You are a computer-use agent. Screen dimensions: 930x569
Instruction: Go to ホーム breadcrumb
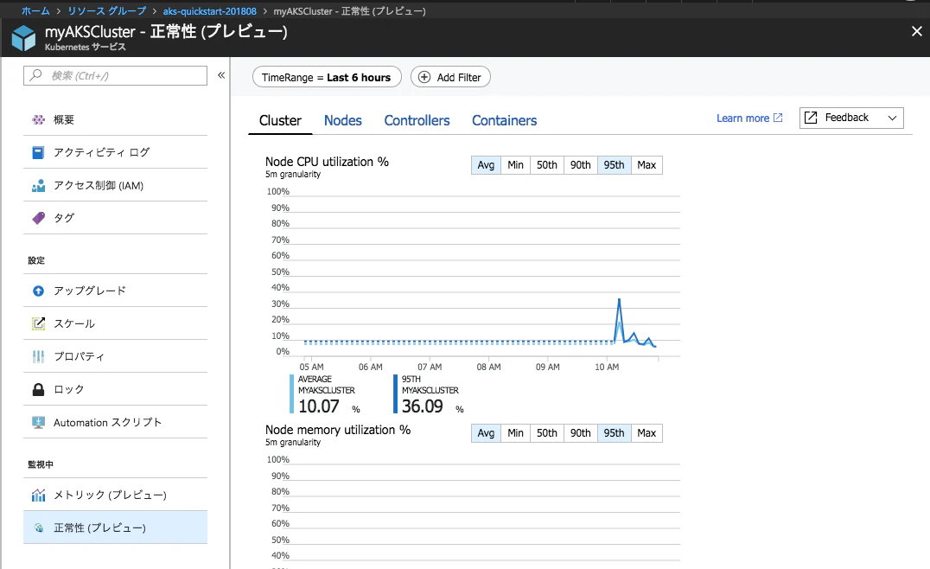[x=35, y=11]
